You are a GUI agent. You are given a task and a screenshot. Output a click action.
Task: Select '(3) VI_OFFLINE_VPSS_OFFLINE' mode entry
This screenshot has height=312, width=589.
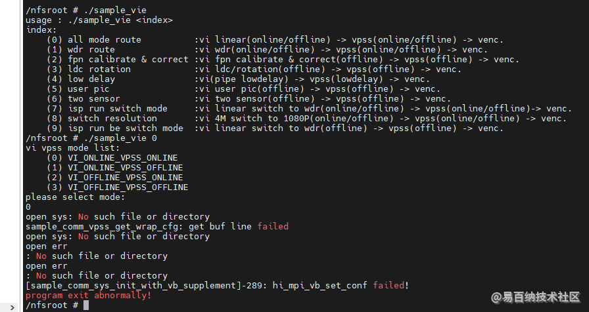click(x=118, y=187)
